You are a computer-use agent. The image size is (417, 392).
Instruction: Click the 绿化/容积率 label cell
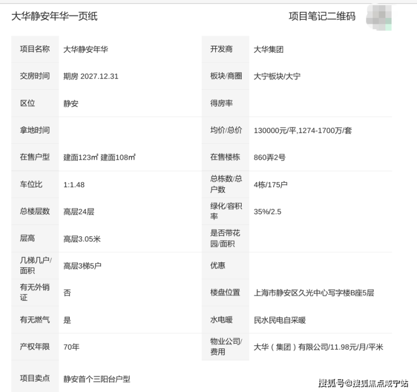[225, 212]
